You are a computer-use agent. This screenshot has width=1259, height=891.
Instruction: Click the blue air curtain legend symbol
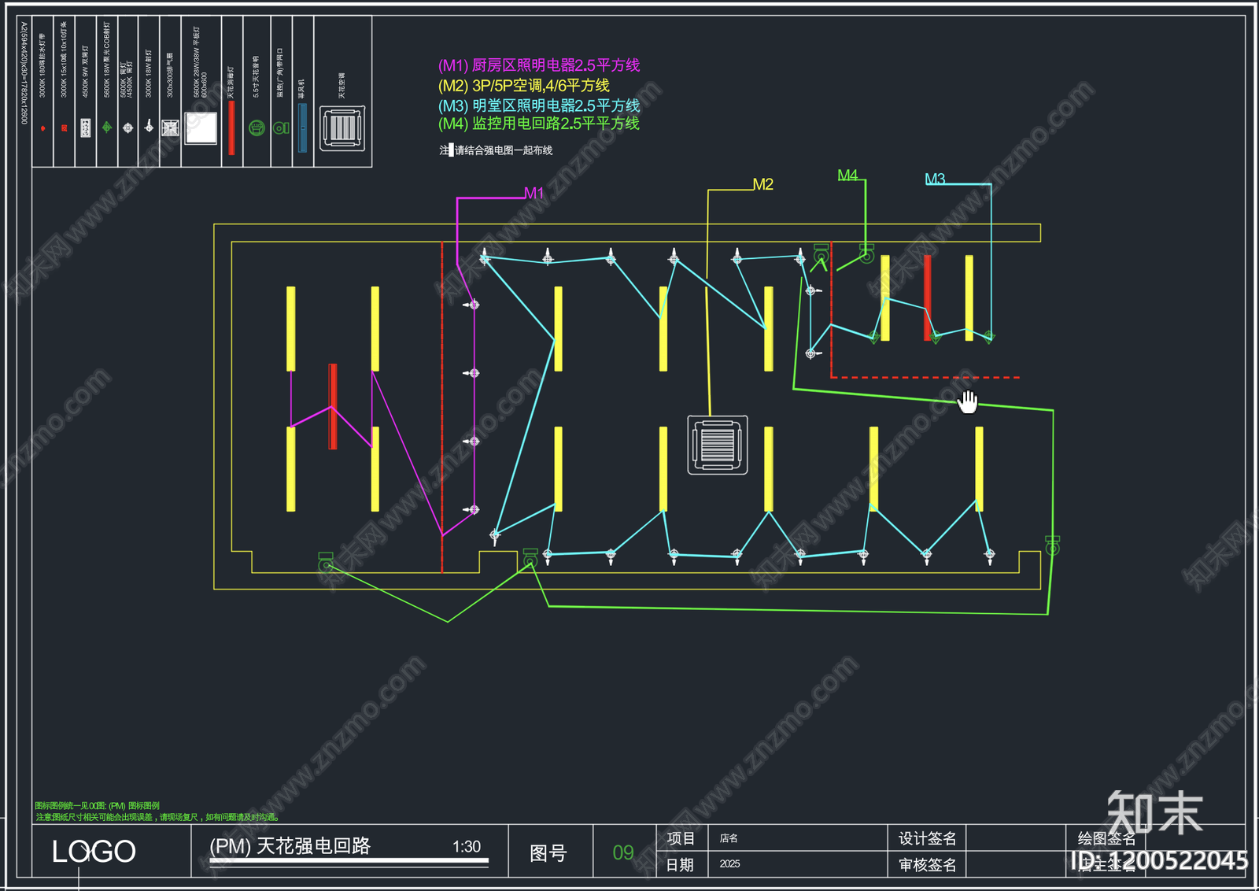tap(303, 128)
